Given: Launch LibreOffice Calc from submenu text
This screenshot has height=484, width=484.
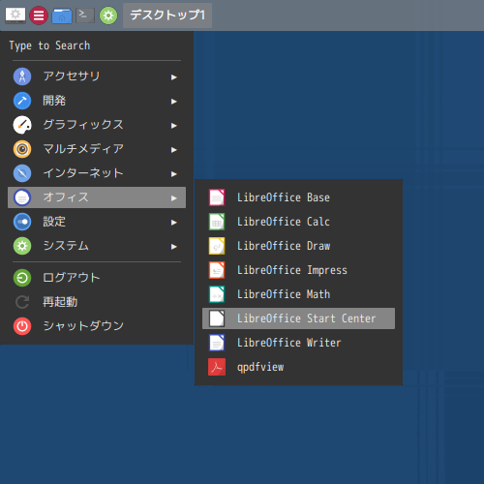Looking at the screenshot, I should tap(284, 222).
